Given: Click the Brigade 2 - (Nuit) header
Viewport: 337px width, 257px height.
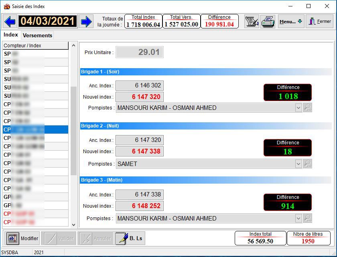Looking at the screenshot, I should [206, 126].
